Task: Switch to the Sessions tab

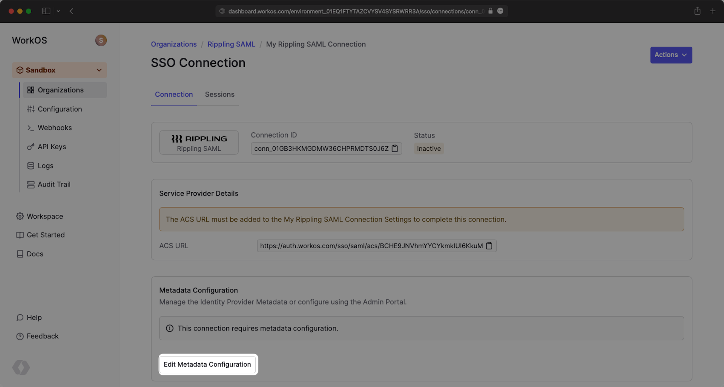Action: pyautogui.click(x=219, y=95)
